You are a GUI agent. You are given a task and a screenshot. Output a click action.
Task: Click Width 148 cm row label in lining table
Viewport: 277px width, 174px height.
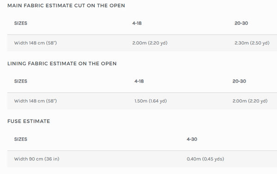tap(36, 101)
